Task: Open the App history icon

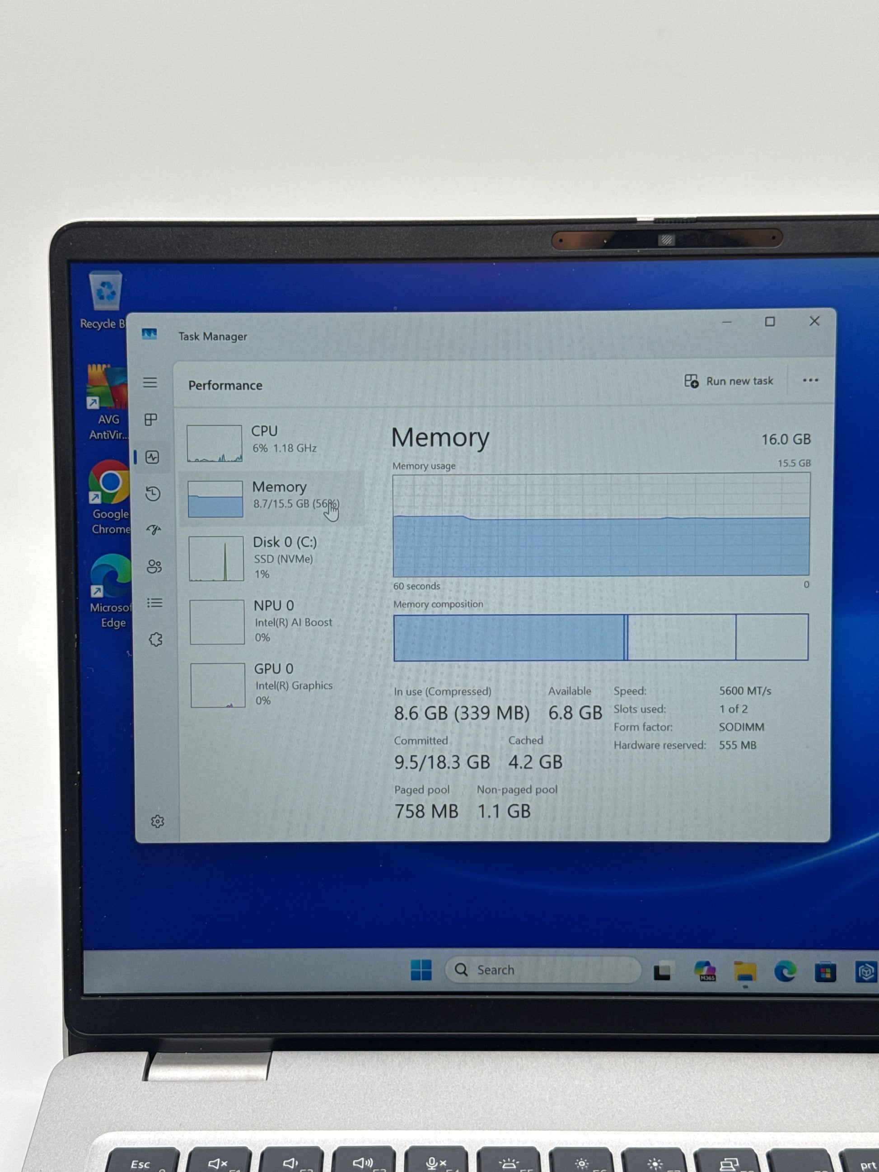Action: click(153, 494)
